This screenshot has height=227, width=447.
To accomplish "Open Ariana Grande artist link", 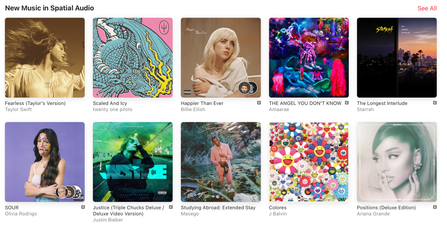I will tap(373, 214).
